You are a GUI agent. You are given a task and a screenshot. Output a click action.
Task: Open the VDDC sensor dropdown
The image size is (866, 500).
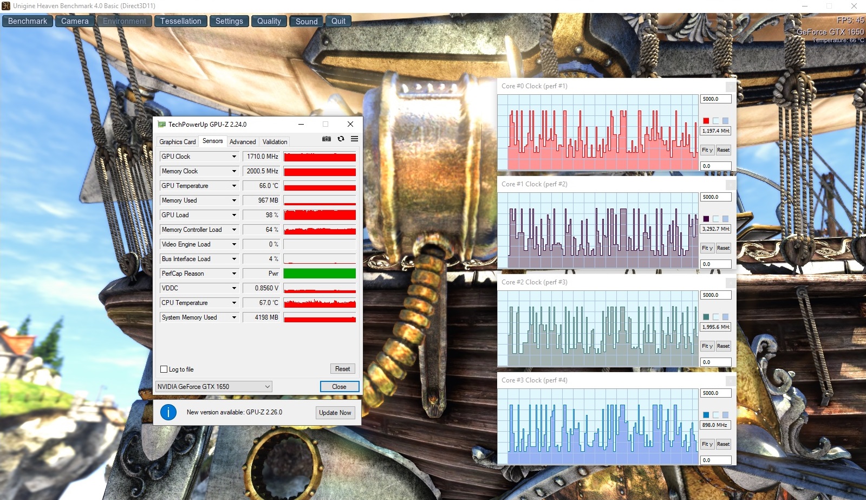tap(234, 288)
